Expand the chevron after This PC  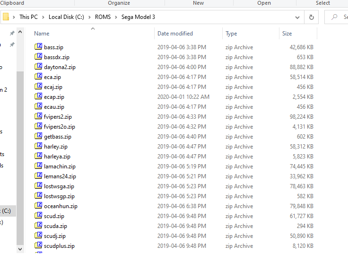point(43,17)
